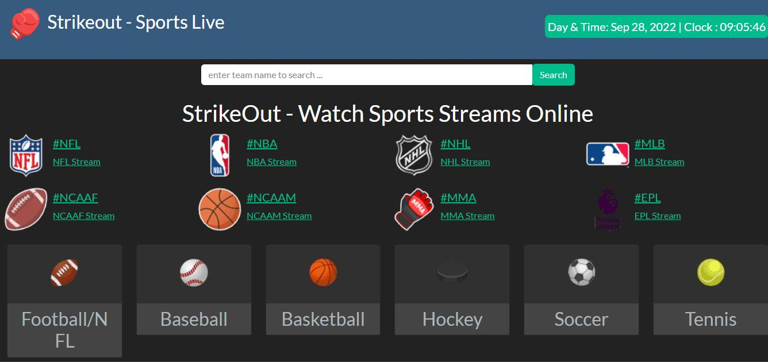Open the #NCAAM link
The image size is (768, 362).
tap(271, 198)
